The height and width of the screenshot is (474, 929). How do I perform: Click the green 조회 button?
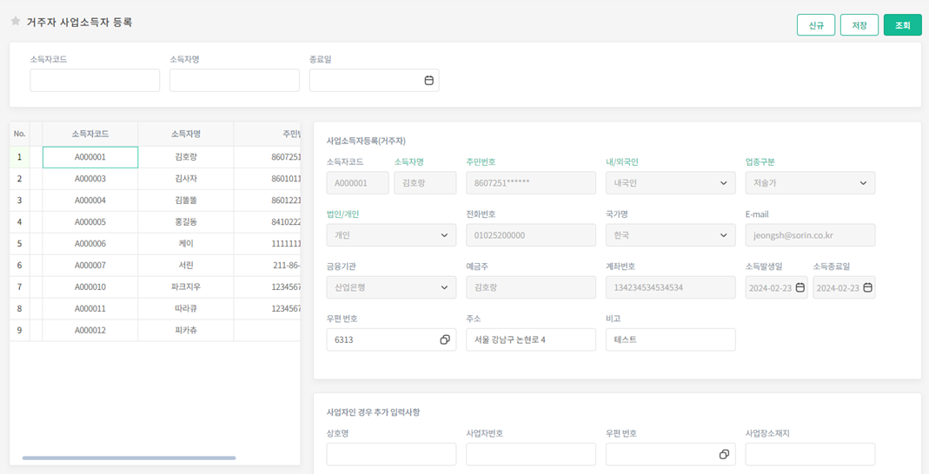tap(902, 25)
